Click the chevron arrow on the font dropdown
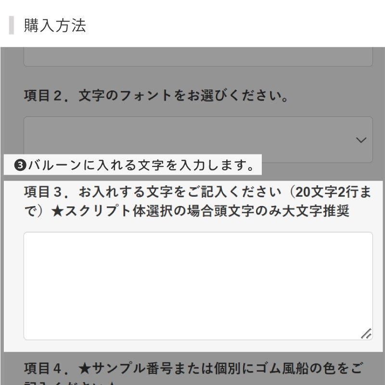 tap(361, 140)
